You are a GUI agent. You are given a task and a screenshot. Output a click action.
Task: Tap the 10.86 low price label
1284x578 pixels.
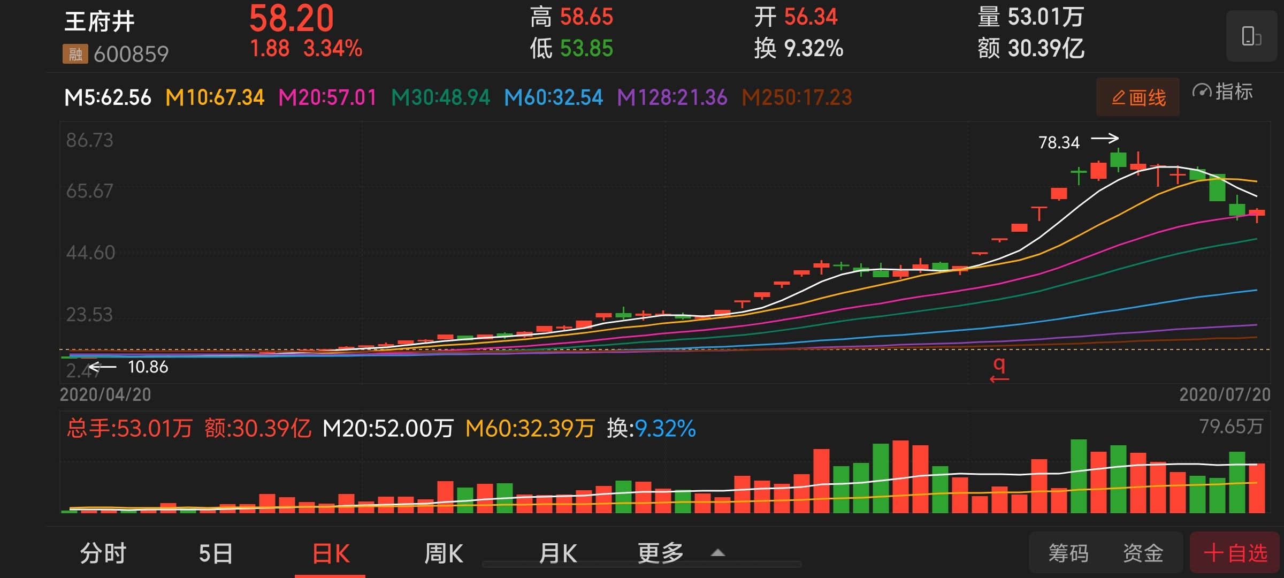click(148, 367)
